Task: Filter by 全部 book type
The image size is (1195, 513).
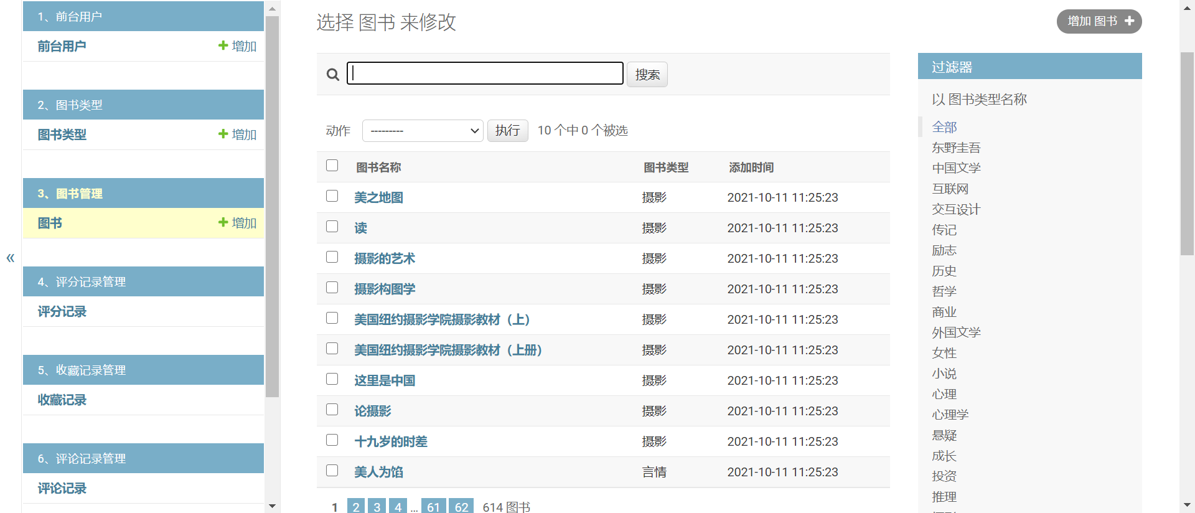Action: pyautogui.click(x=944, y=127)
